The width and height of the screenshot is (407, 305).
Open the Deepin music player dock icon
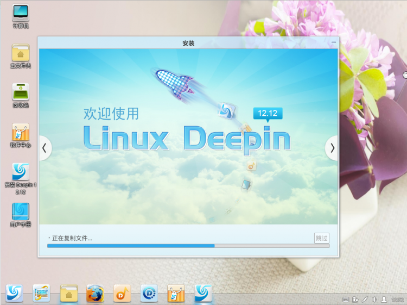tap(122, 293)
